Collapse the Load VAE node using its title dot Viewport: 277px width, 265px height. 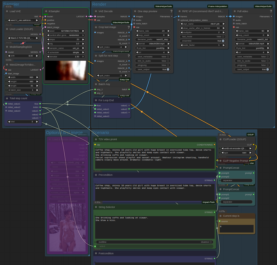coord(7,11)
